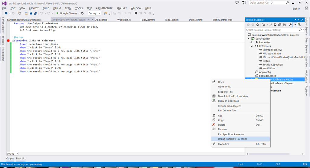Image resolution: width=310 pixels, height=168 pixels.
Task: Click the Collapse All icon in Solution Explorer
Action: (279, 25)
